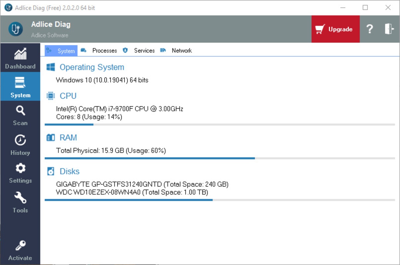Open the Tools wrench icon
The image size is (400, 265).
coord(20,198)
